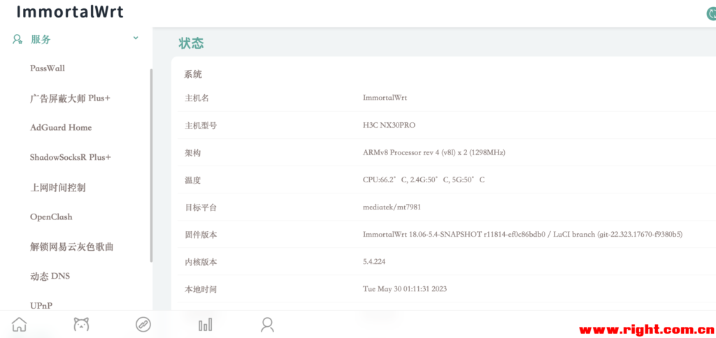Open the user profile icon in bottom bar
The width and height of the screenshot is (716, 338).
pyautogui.click(x=267, y=325)
